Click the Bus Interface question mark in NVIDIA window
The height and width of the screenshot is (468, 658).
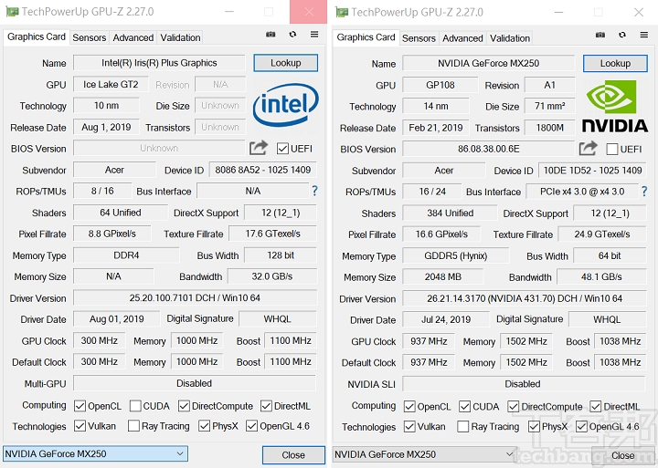[644, 192]
